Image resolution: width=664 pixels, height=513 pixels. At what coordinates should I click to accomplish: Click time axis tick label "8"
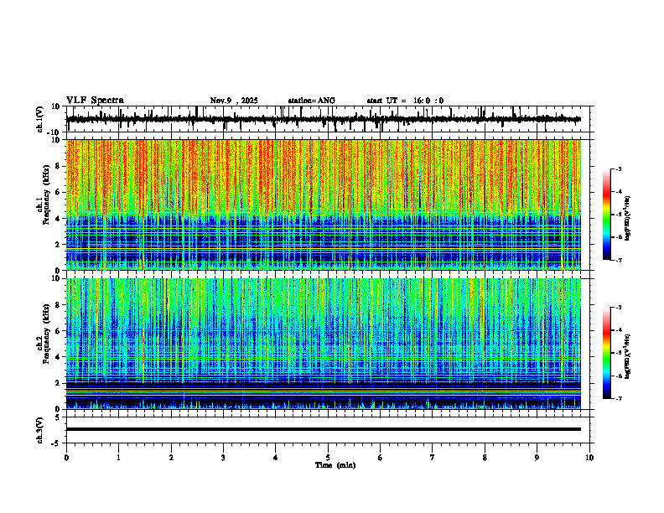tap(485, 458)
